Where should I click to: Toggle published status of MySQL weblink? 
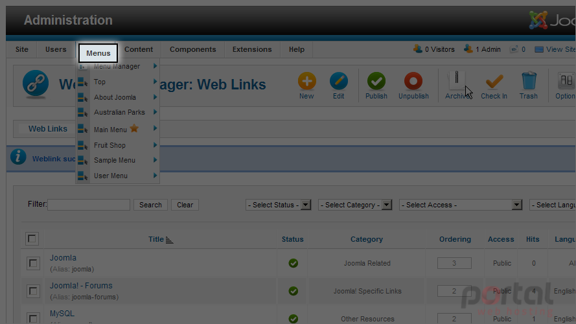pyautogui.click(x=293, y=318)
